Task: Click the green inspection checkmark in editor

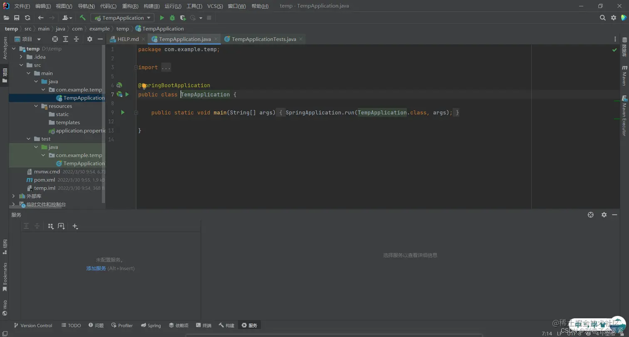Action: click(x=614, y=50)
